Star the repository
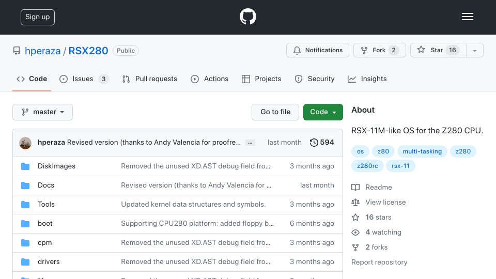Viewport: 496px width, 279px height. pyautogui.click(x=438, y=50)
